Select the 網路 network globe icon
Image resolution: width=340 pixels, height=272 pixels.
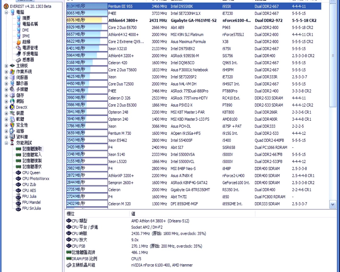(12, 101)
